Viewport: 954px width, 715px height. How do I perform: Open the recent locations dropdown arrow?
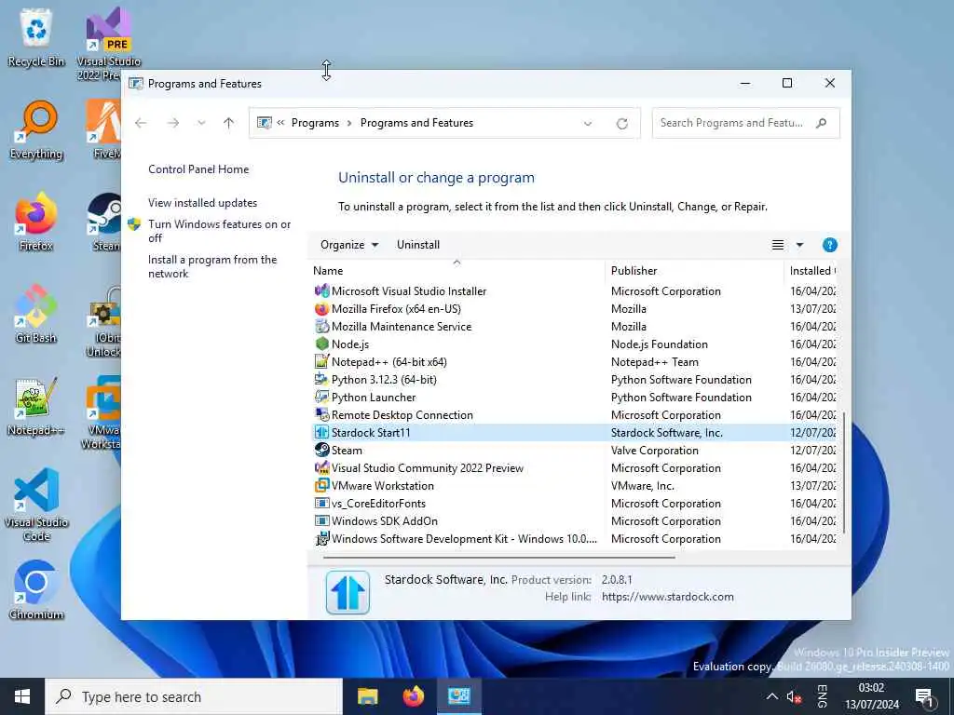(201, 123)
